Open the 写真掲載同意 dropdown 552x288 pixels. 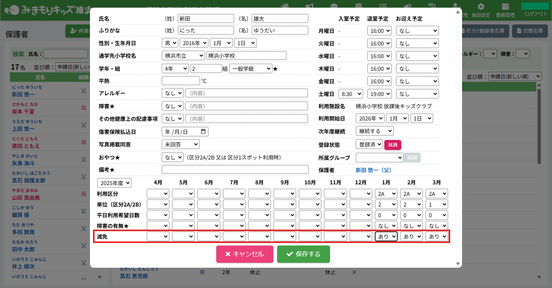[180, 145]
